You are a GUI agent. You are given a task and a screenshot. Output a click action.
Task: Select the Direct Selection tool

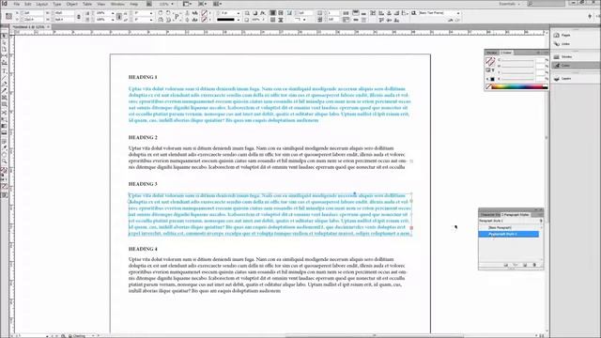[x=4, y=42]
